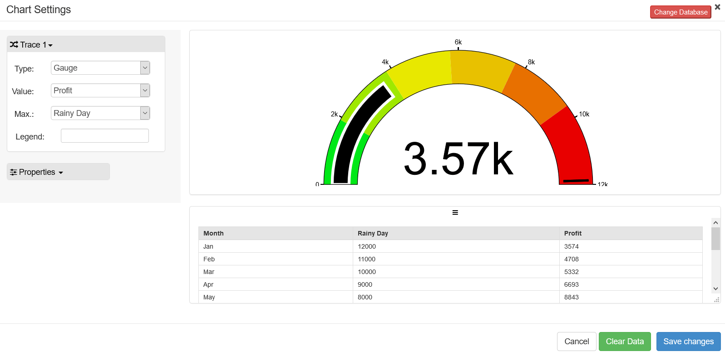This screenshot has height=356, width=725.
Task: Click the Legend text field
Action: pos(105,136)
